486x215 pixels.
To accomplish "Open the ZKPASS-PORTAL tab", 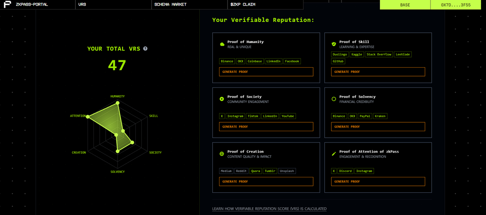I will tap(38, 5).
